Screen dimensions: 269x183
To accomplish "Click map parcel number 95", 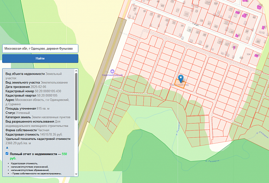I will tap(182, 26).
